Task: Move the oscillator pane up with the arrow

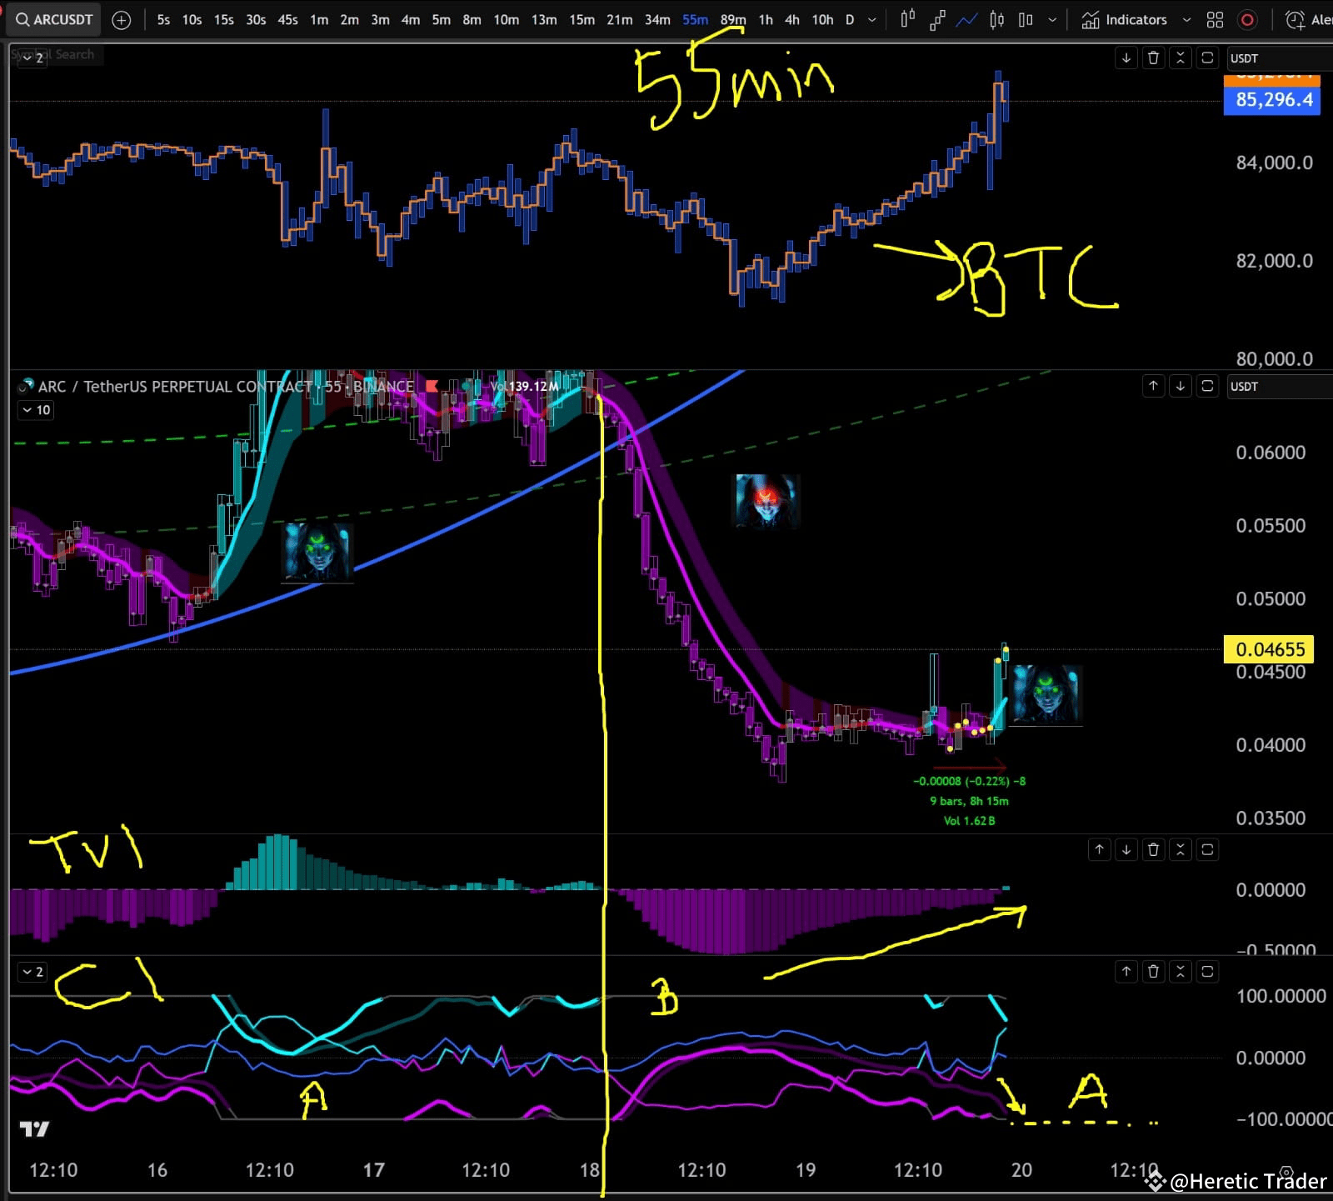Action: tap(1126, 971)
